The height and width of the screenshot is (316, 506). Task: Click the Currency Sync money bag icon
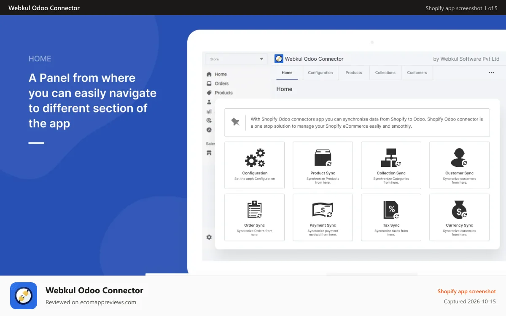459,210
